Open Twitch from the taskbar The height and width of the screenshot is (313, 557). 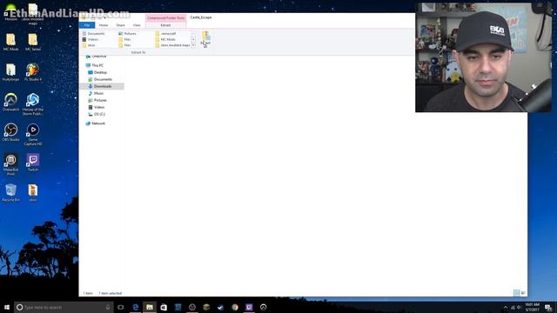click(249, 307)
